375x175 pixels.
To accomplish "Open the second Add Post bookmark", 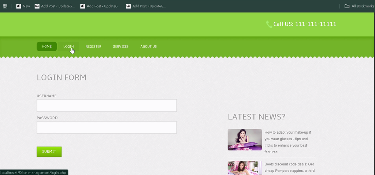I will pos(100,6).
